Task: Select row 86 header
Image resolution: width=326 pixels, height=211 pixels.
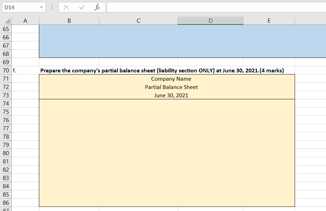Action: coord(6,203)
